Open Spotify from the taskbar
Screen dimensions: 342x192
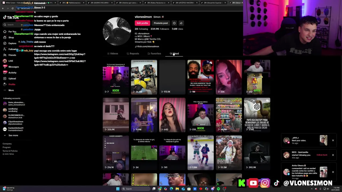coord(218,189)
